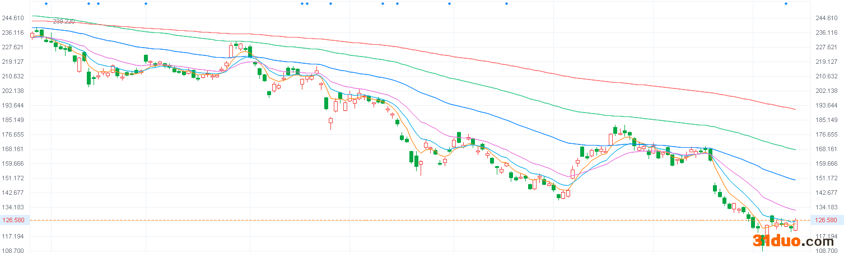844x253 pixels.
Task: Click the second blue event dot from right
Action: coord(506,4)
